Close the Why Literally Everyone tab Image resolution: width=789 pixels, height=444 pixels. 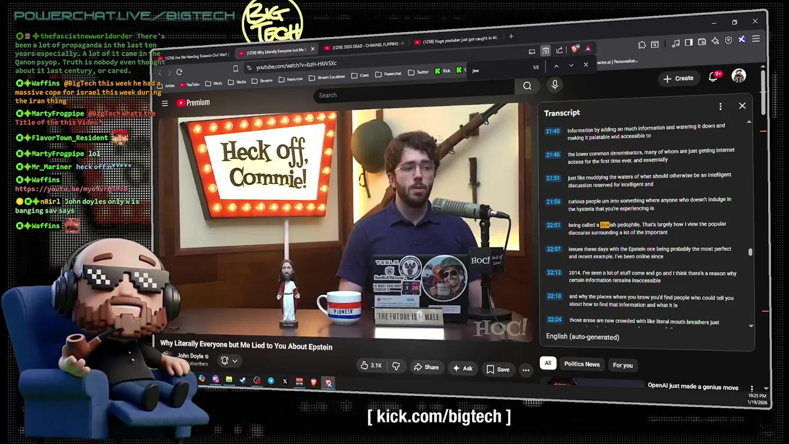point(313,49)
